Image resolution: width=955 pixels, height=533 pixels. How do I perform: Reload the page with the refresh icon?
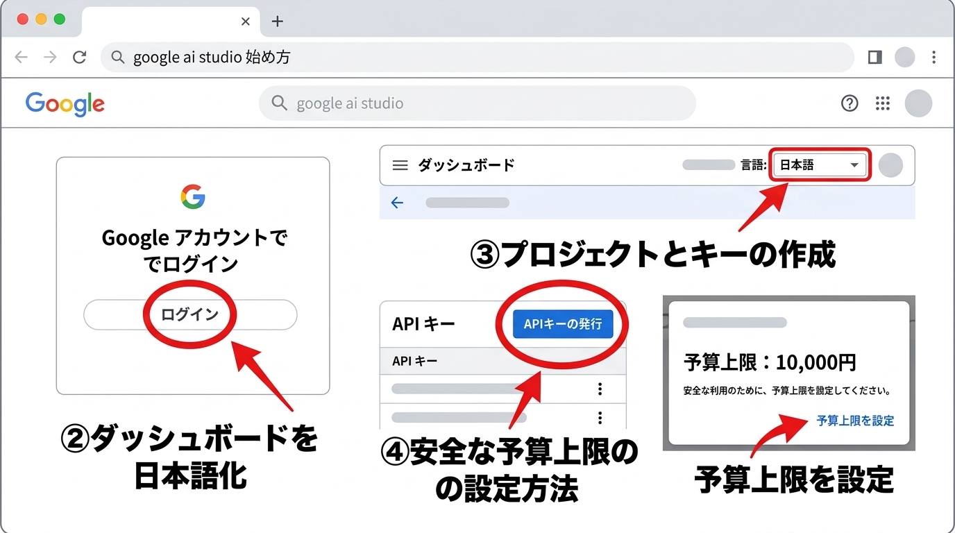coord(79,57)
